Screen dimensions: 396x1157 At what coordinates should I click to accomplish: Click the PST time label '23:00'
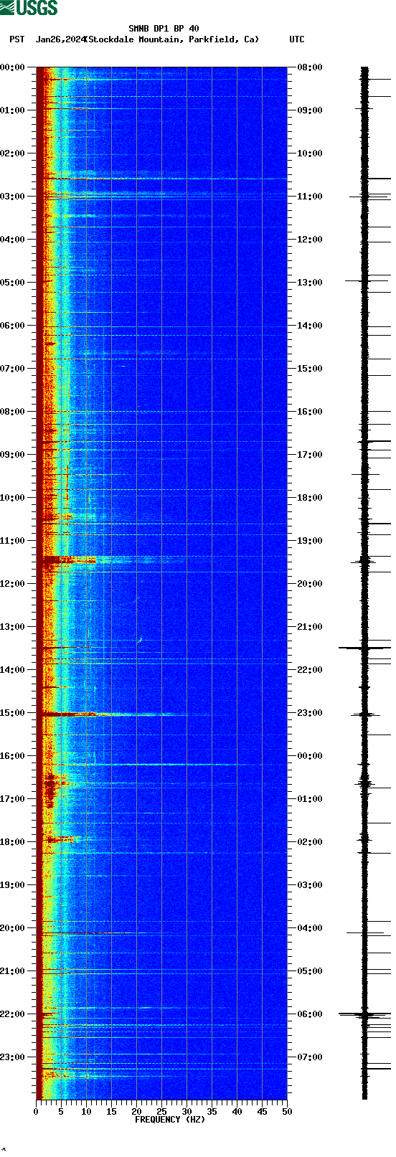(x=13, y=1057)
